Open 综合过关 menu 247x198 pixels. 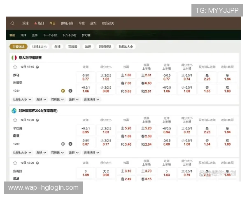108,24
